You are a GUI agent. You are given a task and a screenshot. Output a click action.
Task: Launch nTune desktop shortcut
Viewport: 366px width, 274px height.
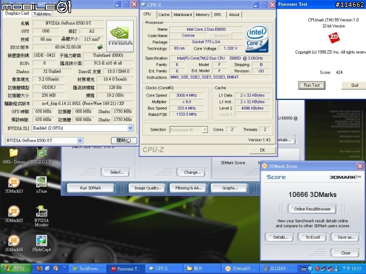(x=42, y=185)
